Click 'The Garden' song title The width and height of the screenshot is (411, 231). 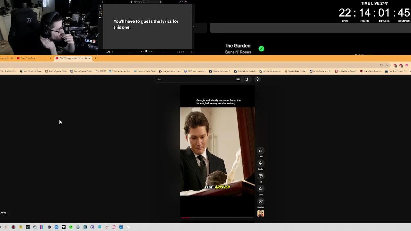point(237,46)
